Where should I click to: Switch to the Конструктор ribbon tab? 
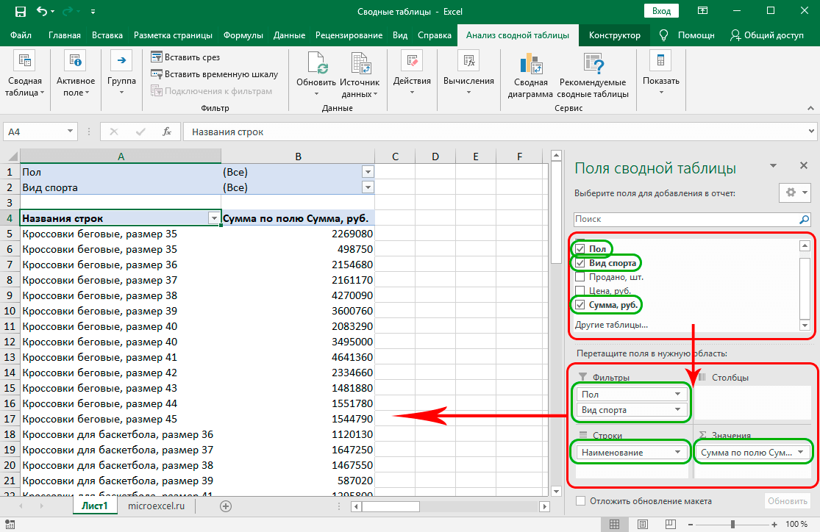coord(615,35)
